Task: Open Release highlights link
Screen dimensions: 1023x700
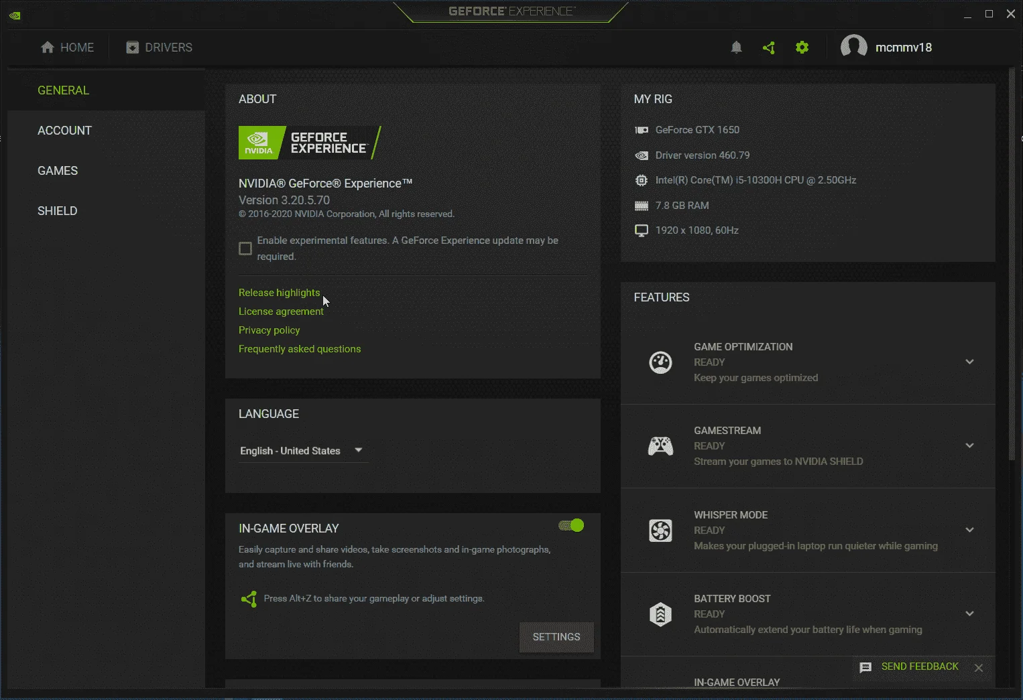Action: click(x=279, y=293)
